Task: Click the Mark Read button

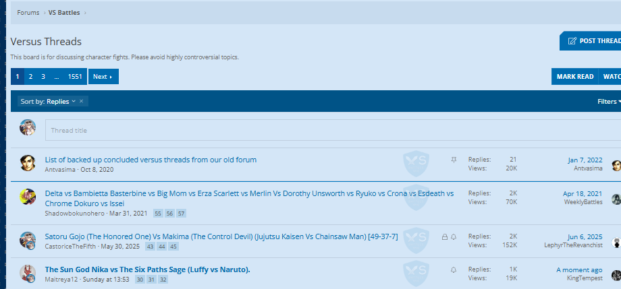Action: [x=575, y=77]
